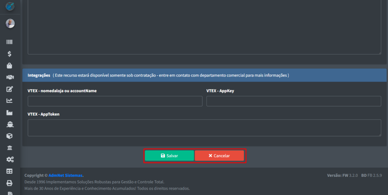Open the bank building sidebar icon
Viewport: 388px width, 195px height.
click(10, 148)
